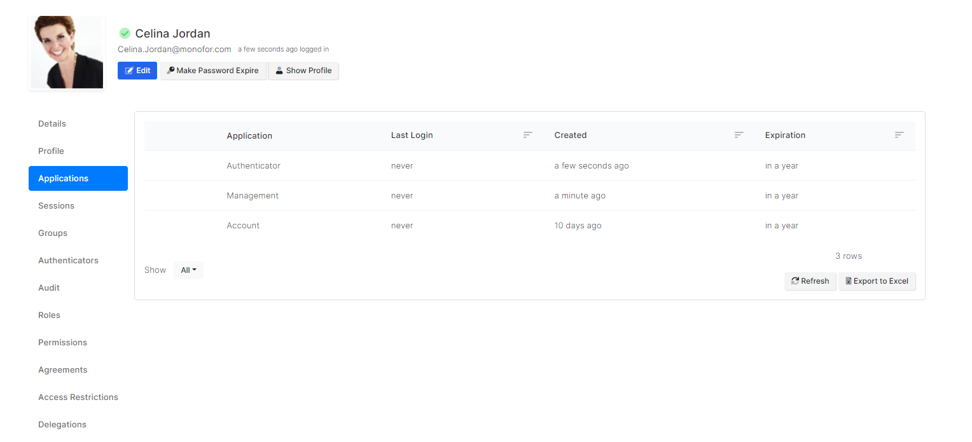Go to the Groups section
Screen dimensions: 972x442
(53, 233)
